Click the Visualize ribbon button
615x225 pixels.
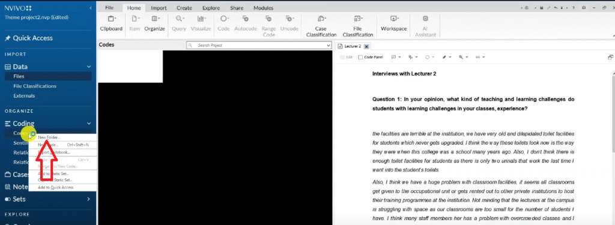point(201,23)
